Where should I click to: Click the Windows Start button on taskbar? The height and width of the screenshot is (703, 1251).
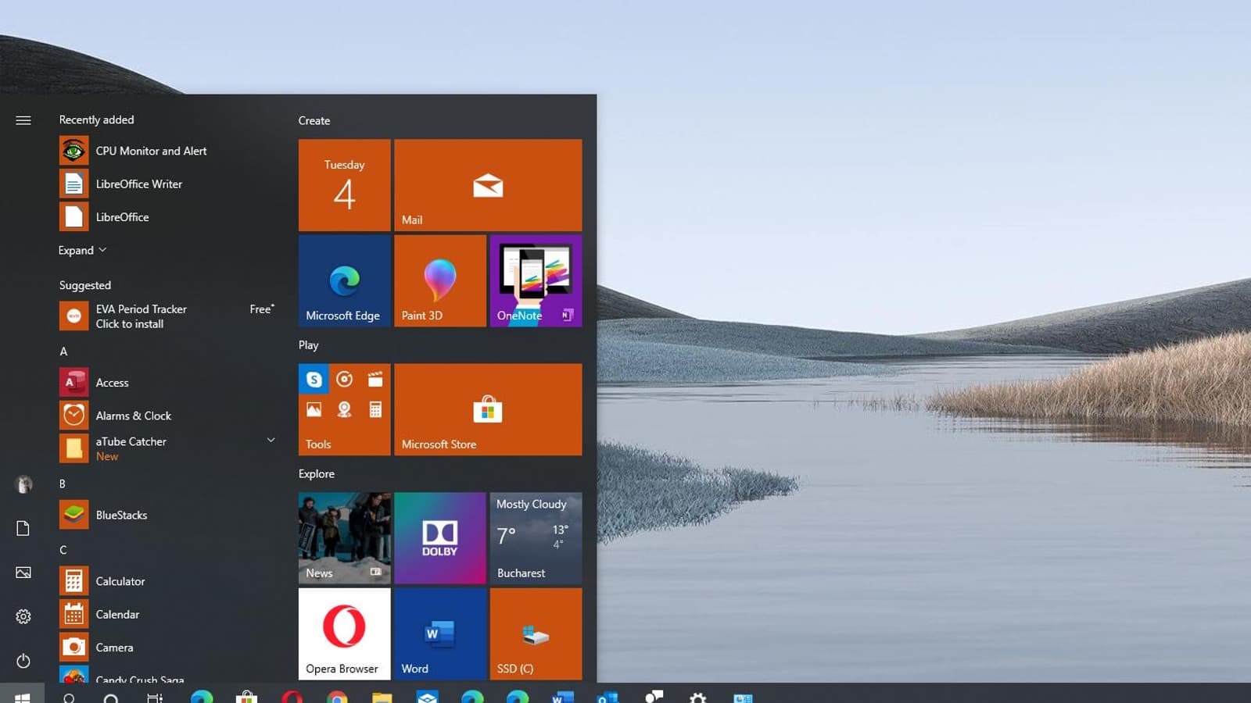pos(22,694)
